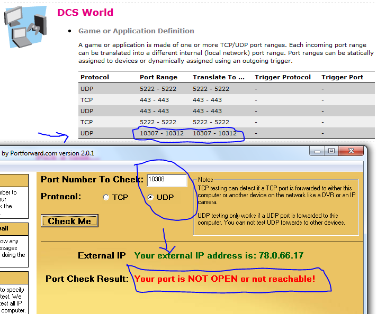Click the external IP address 78.0.66.17 text
The height and width of the screenshot is (314, 386).
click(x=281, y=255)
